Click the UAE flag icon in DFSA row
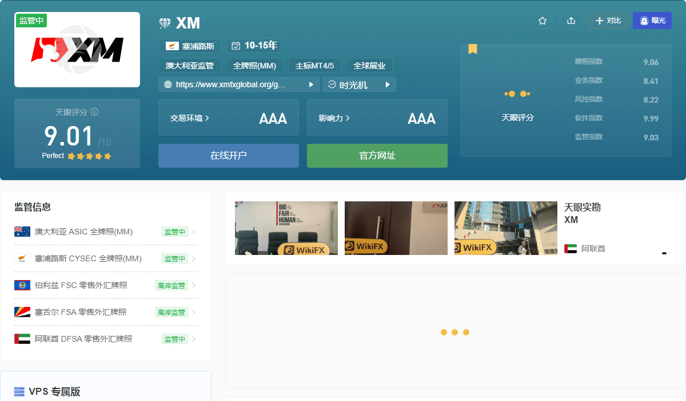The image size is (686, 401). (22, 339)
